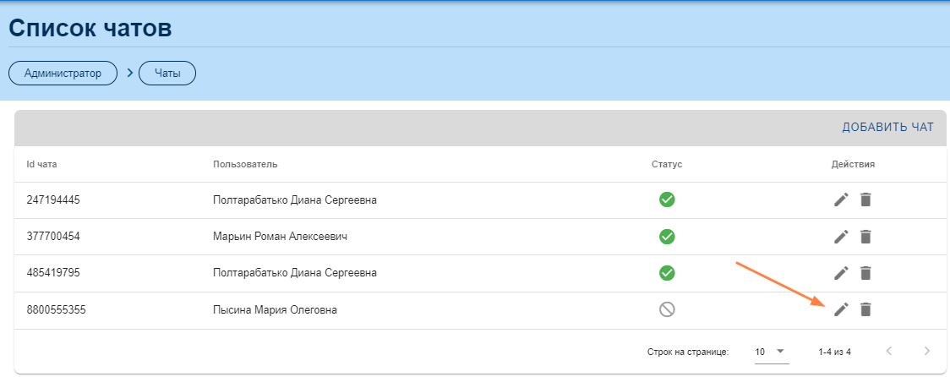Viewport: 950px width, 377px height.
Task: Edit chat 247194445 with pencil icon
Action: (840, 199)
